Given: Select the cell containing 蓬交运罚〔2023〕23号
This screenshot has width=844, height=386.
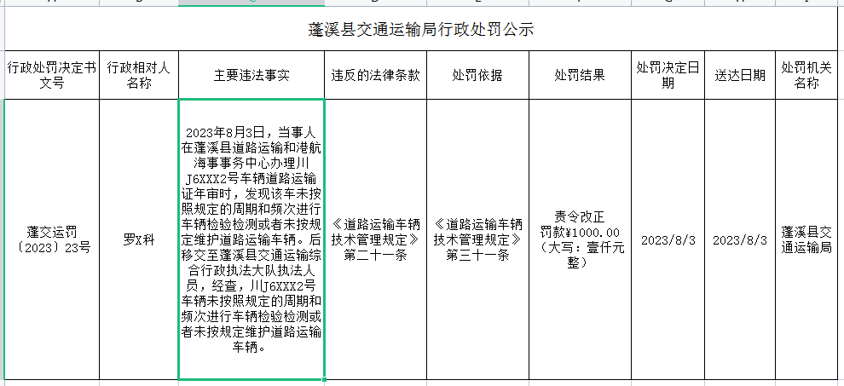Looking at the screenshot, I should (x=52, y=239).
